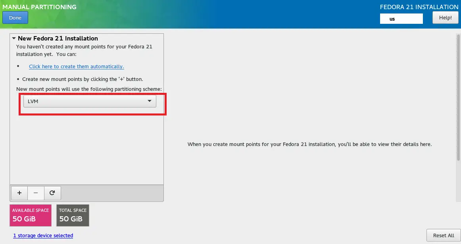Click the Manual Partitioning heading
The width and height of the screenshot is (461, 244).
pyautogui.click(x=39, y=7)
